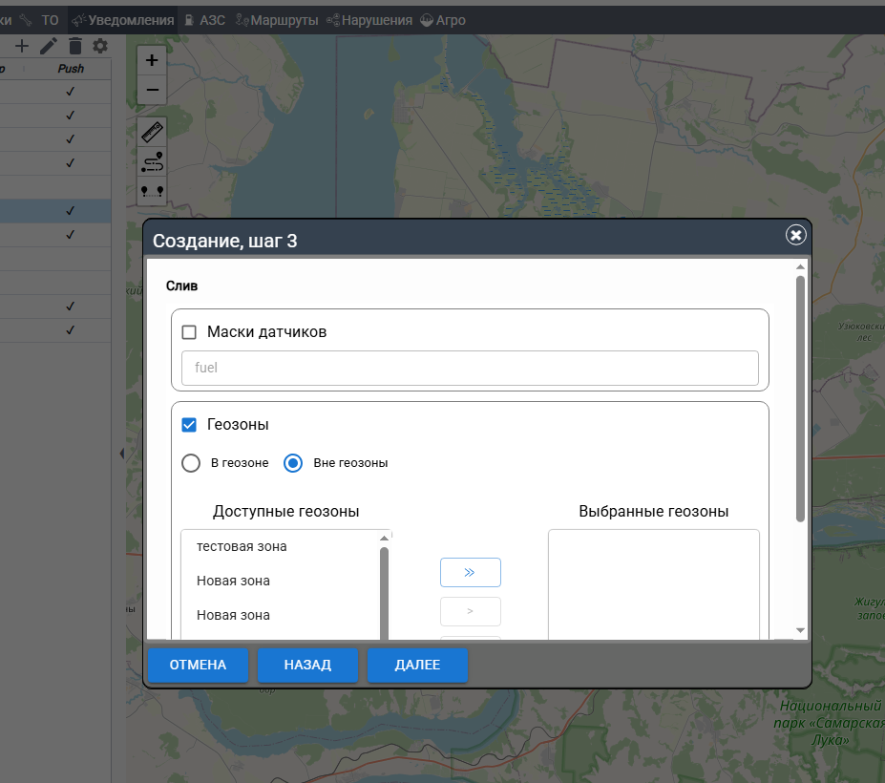The image size is (885, 783).
Task: Click the pencil edit icon
Action: 49,46
